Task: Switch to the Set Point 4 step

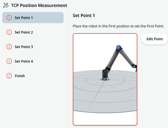Action: (24, 61)
